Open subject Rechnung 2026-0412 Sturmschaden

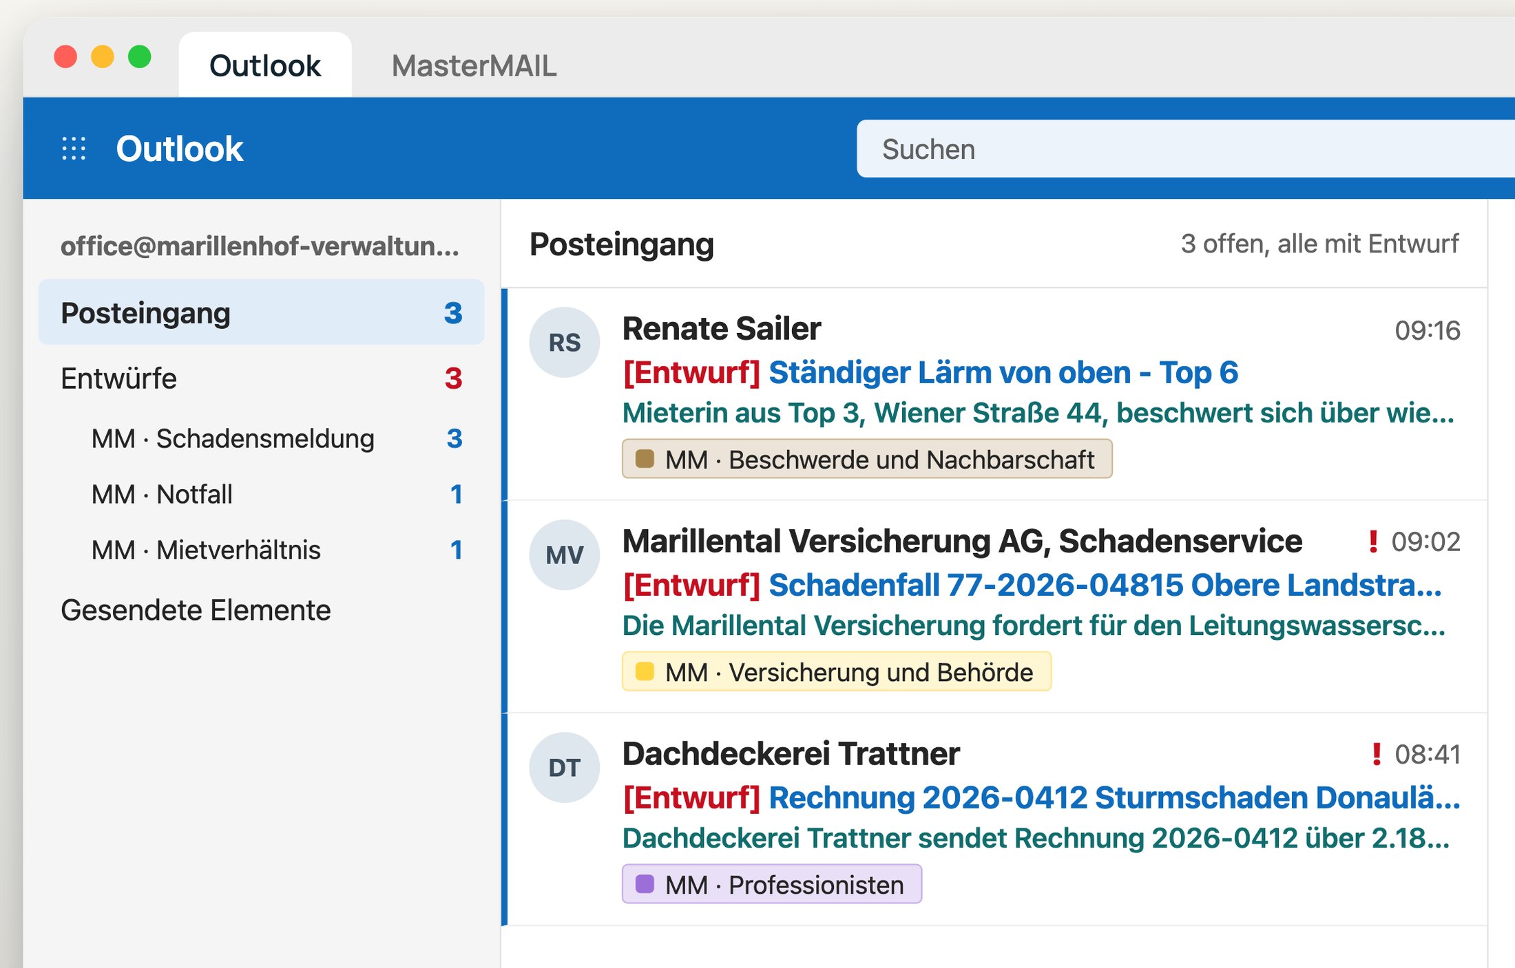point(1114,797)
